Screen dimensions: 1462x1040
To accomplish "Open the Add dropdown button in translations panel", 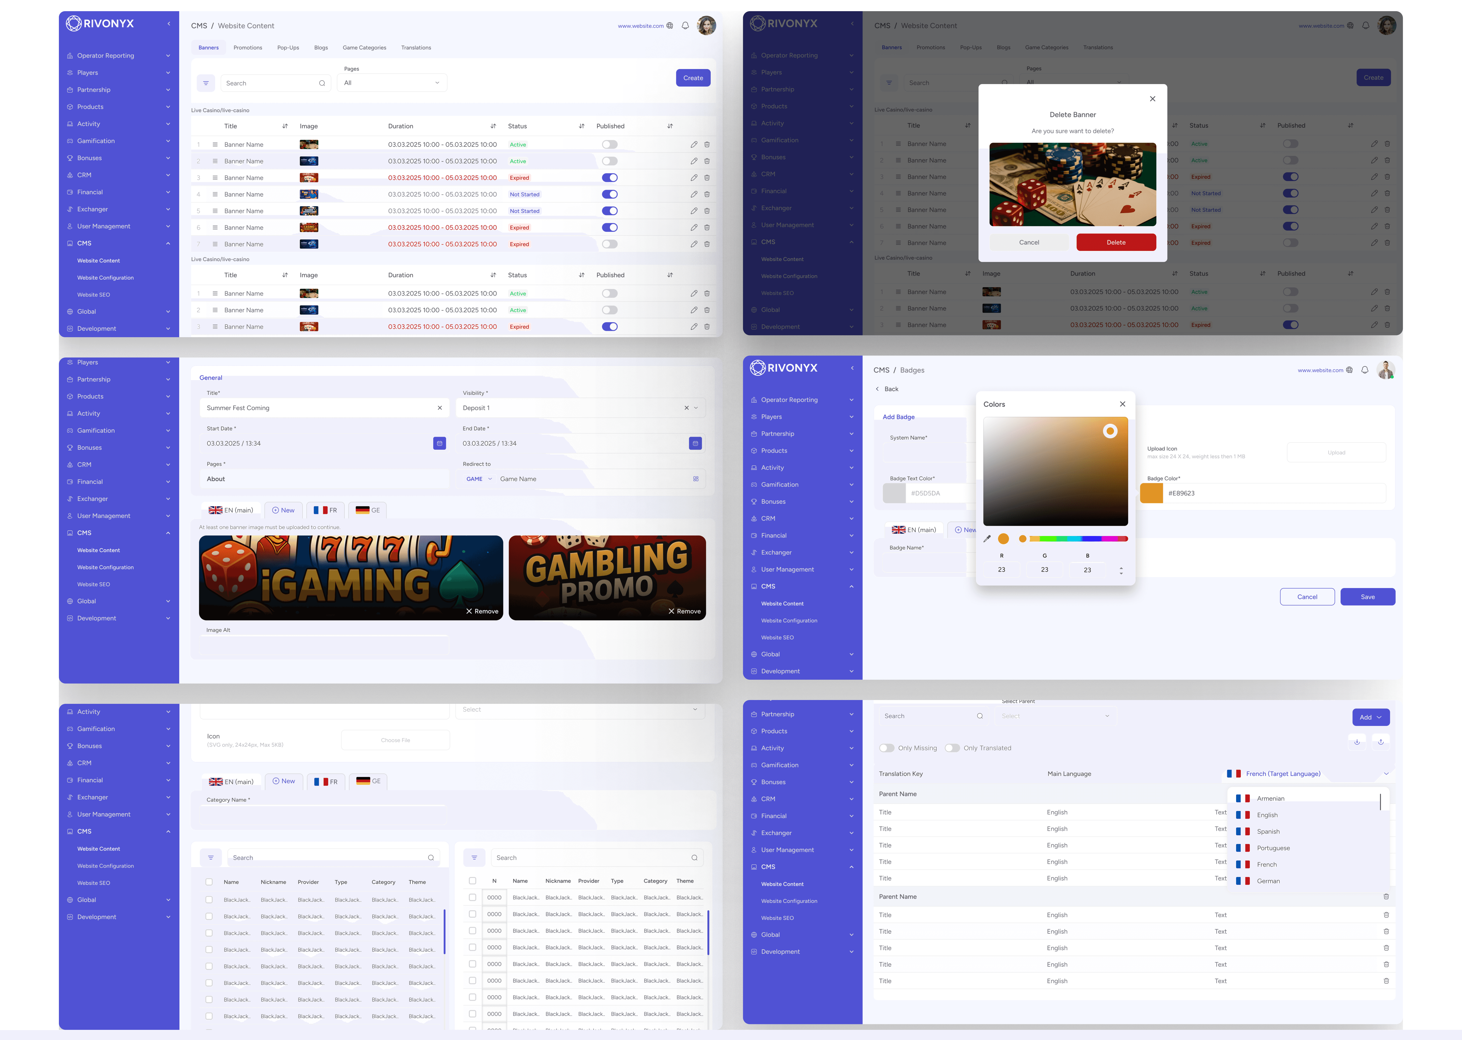I will (x=1370, y=717).
